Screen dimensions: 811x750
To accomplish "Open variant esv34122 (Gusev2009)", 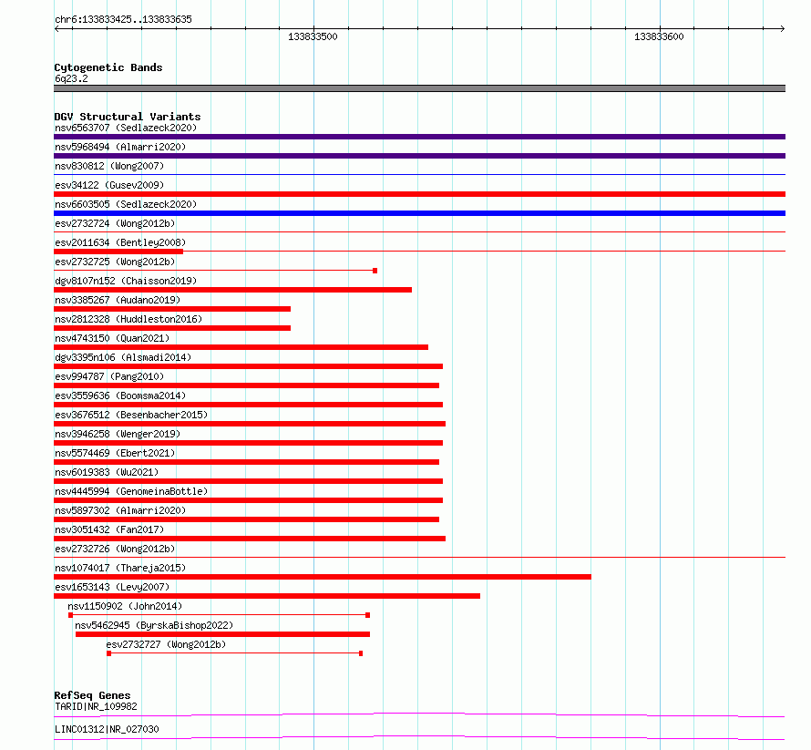I will 109,185.
